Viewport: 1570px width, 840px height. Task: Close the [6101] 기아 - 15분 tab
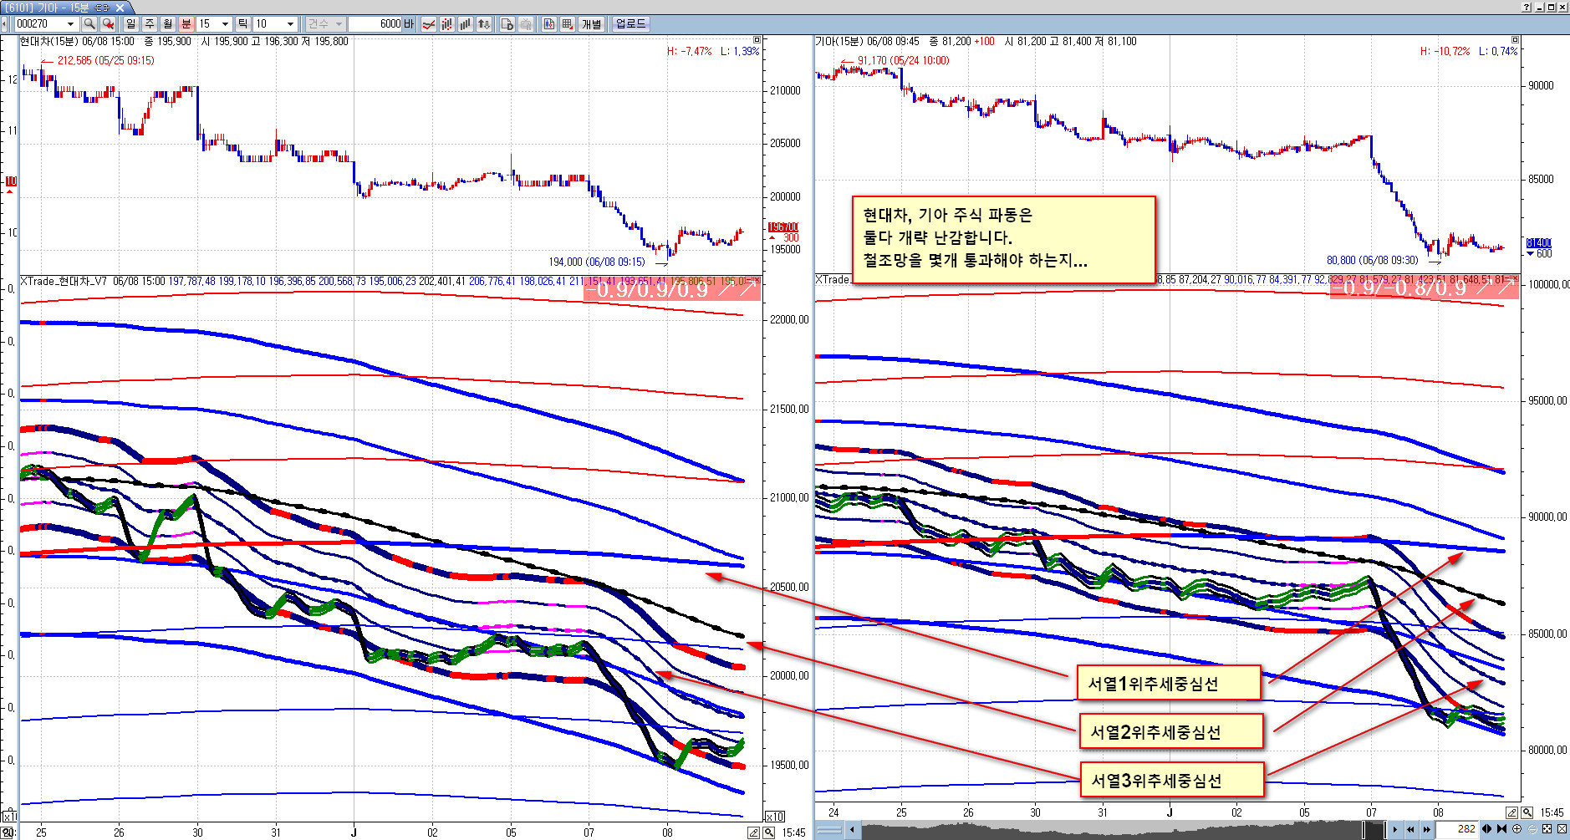[120, 8]
